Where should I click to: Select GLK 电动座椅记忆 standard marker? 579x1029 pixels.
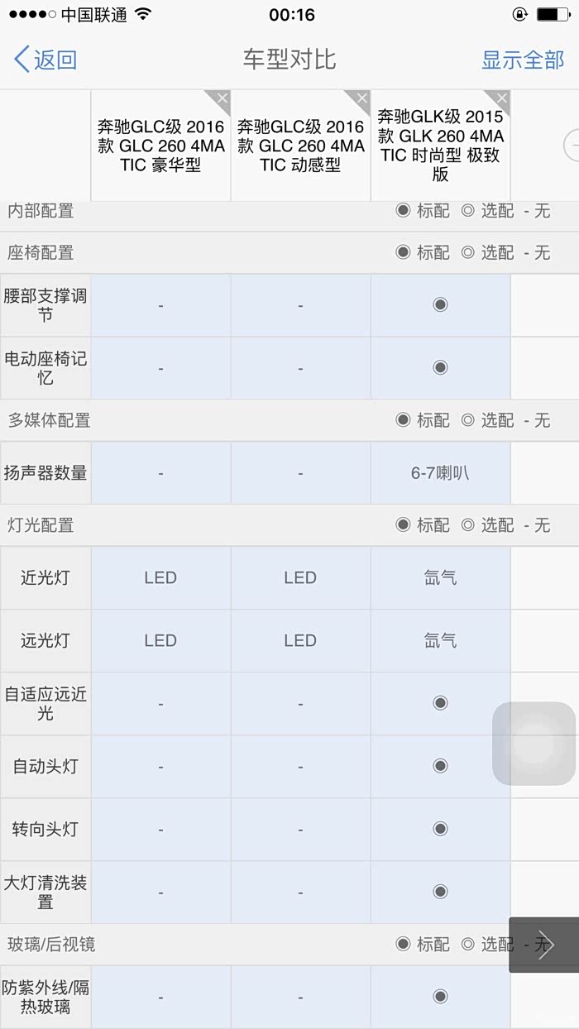440,368
